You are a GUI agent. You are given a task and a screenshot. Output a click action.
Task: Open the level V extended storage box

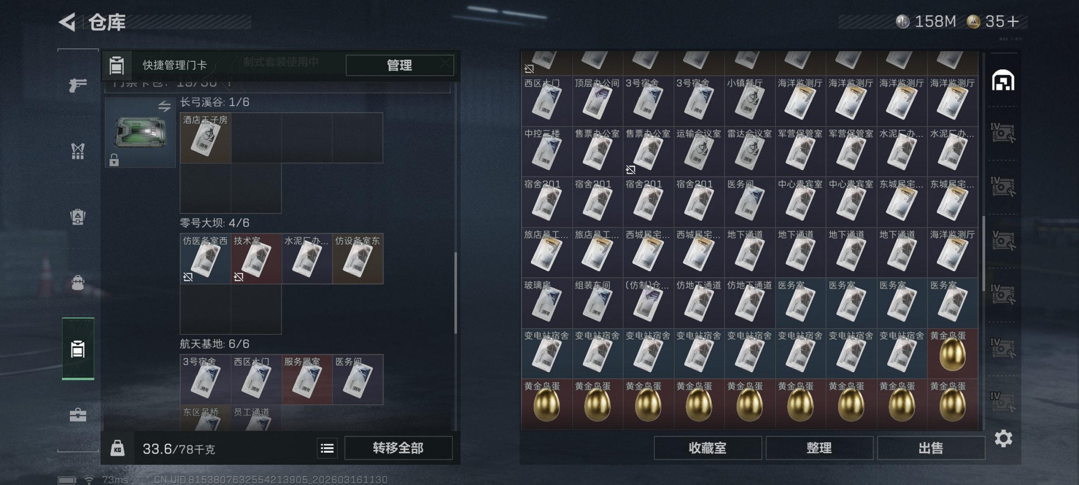[1003, 240]
